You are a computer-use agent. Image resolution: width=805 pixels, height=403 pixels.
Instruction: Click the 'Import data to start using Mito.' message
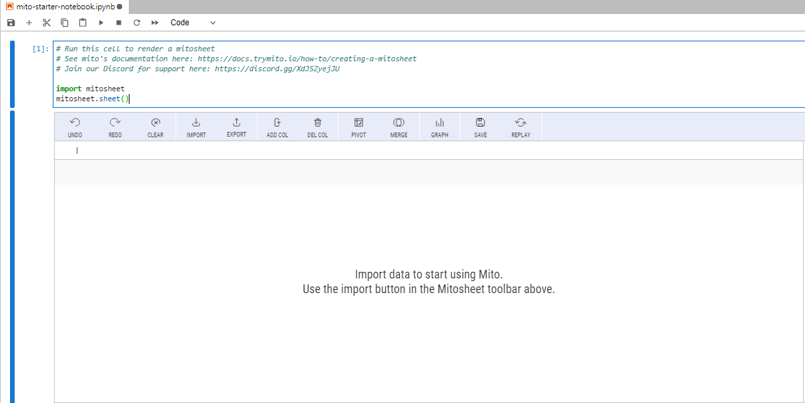[429, 274]
